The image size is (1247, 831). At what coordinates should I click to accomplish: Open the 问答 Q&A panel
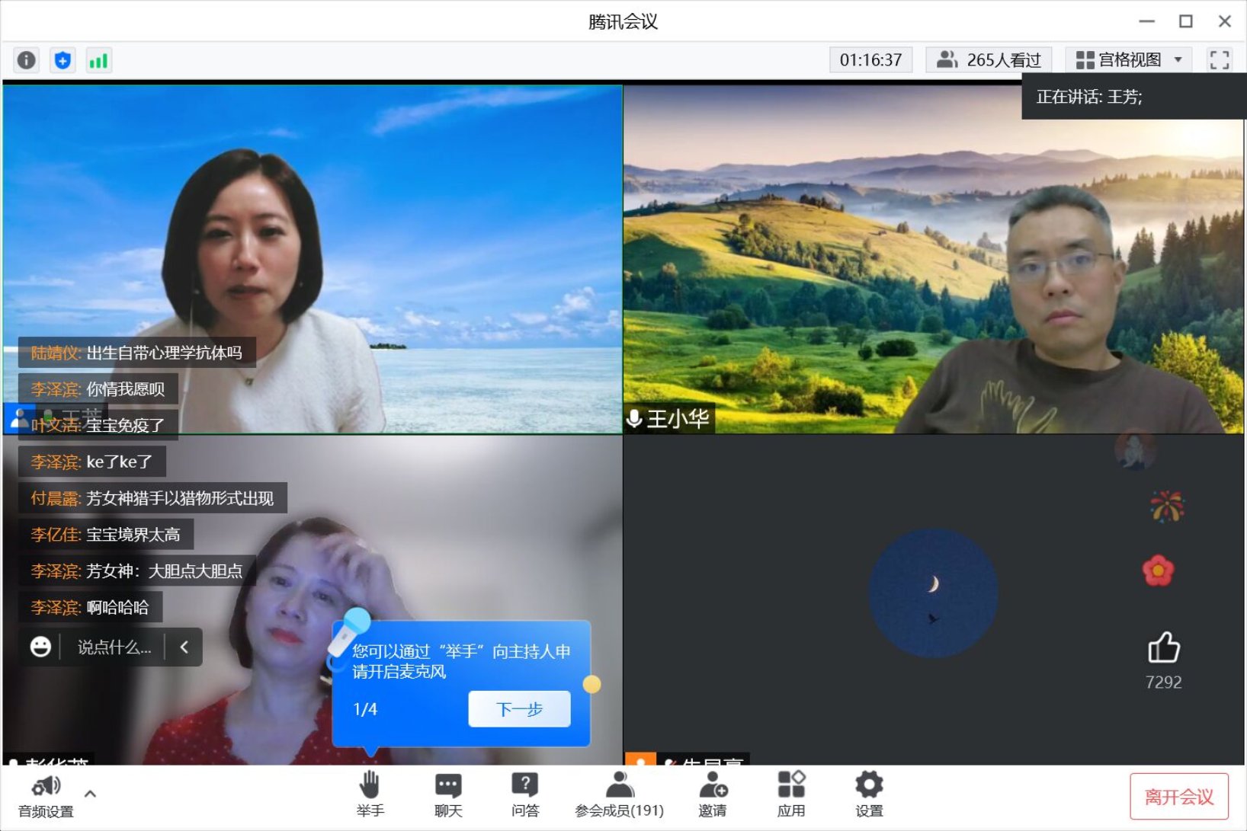pyautogui.click(x=524, y=794)
